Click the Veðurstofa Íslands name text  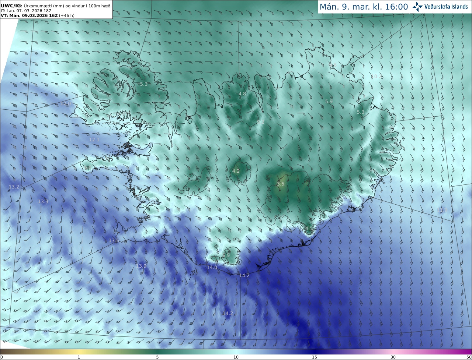click(446, 7)
